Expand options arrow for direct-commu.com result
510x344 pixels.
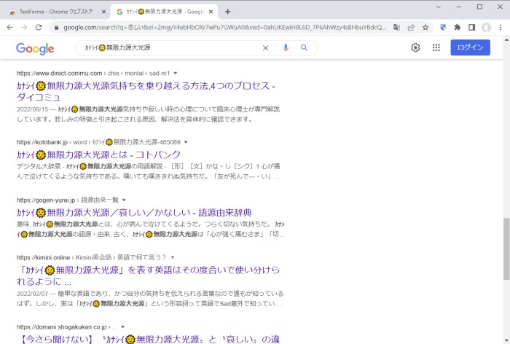(176, 74)
